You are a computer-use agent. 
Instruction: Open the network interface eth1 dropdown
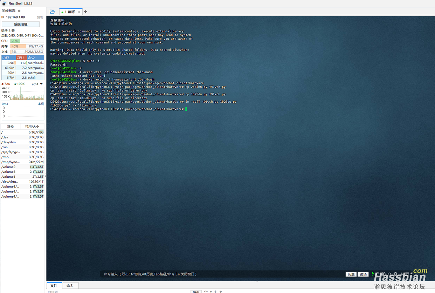pyautogui.click(x=41, y=84)
